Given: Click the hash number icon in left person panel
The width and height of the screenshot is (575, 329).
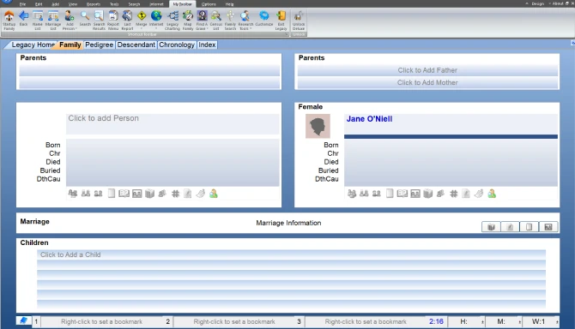Looking at the screenshot, I should 175,194.
